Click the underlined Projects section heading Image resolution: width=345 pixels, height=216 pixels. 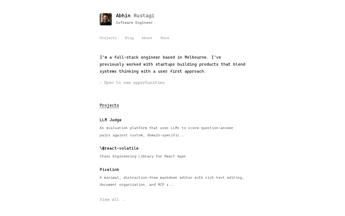click(x=109, y=105)
